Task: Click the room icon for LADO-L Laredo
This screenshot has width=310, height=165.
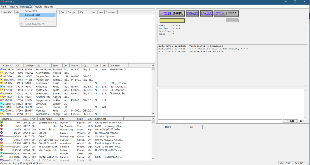Action: tap(2, 153)
